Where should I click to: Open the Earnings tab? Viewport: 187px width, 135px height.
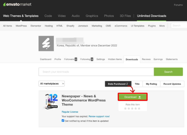click(x=158, y=59)
